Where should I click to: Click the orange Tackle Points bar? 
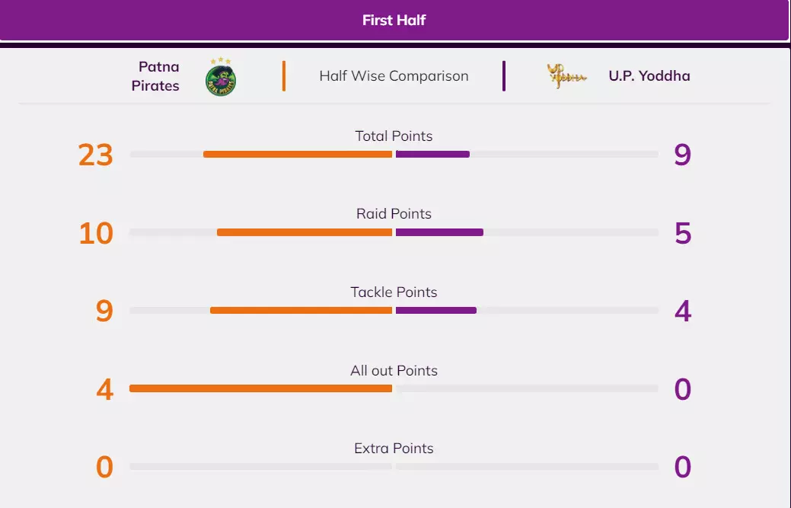pyautogui.click(x=301, y=311)
